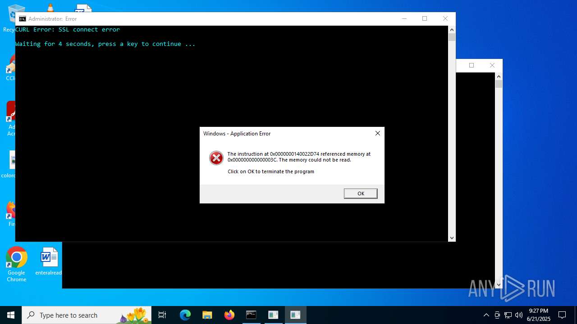
Task: Click the 'Windows - Application Error' dialog title
Action: [237, 134]
